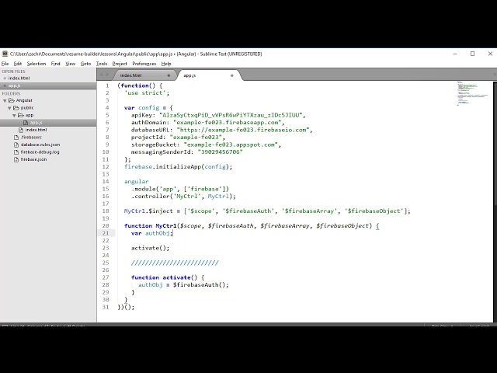The image size is (497, 373).
Task: Click the app folder name
Action: 30,115
